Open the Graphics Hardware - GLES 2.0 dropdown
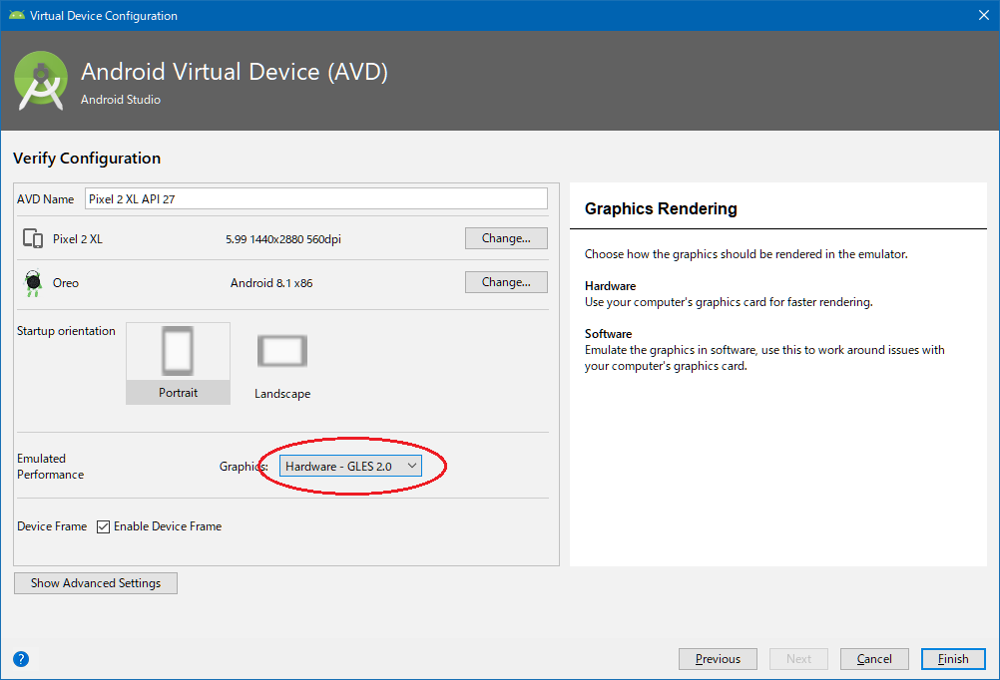The width and height of the screenshot is (1000, 680). 350,466
